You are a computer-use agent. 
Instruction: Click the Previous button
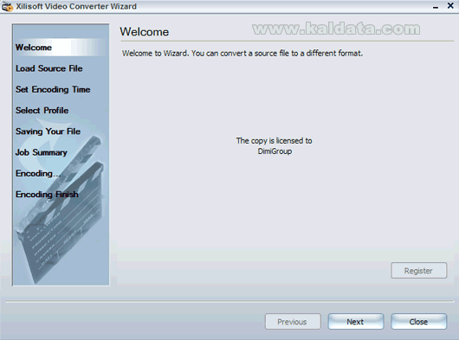[293, 322]
